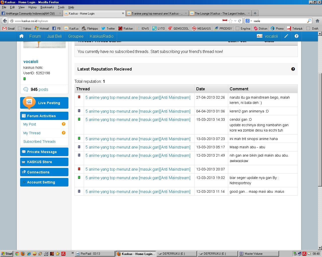Click the Windows Start button

(7, 254)
